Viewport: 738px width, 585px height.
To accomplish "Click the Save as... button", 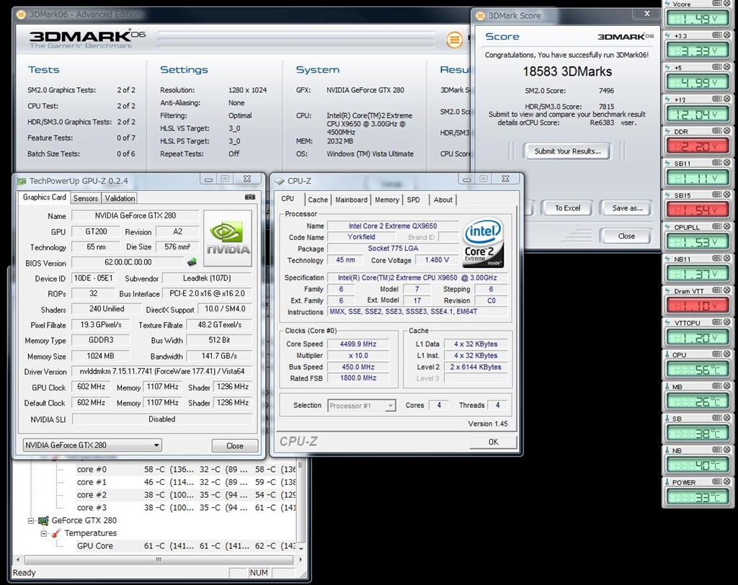I will pos(628,207).
